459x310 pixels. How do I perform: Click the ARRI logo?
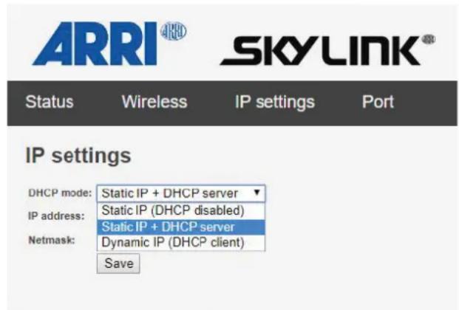(x=109, y=44)
